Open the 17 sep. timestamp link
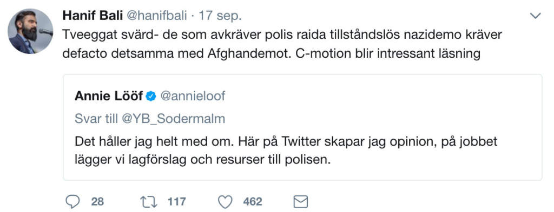The image size is (554, 212). 220,16
